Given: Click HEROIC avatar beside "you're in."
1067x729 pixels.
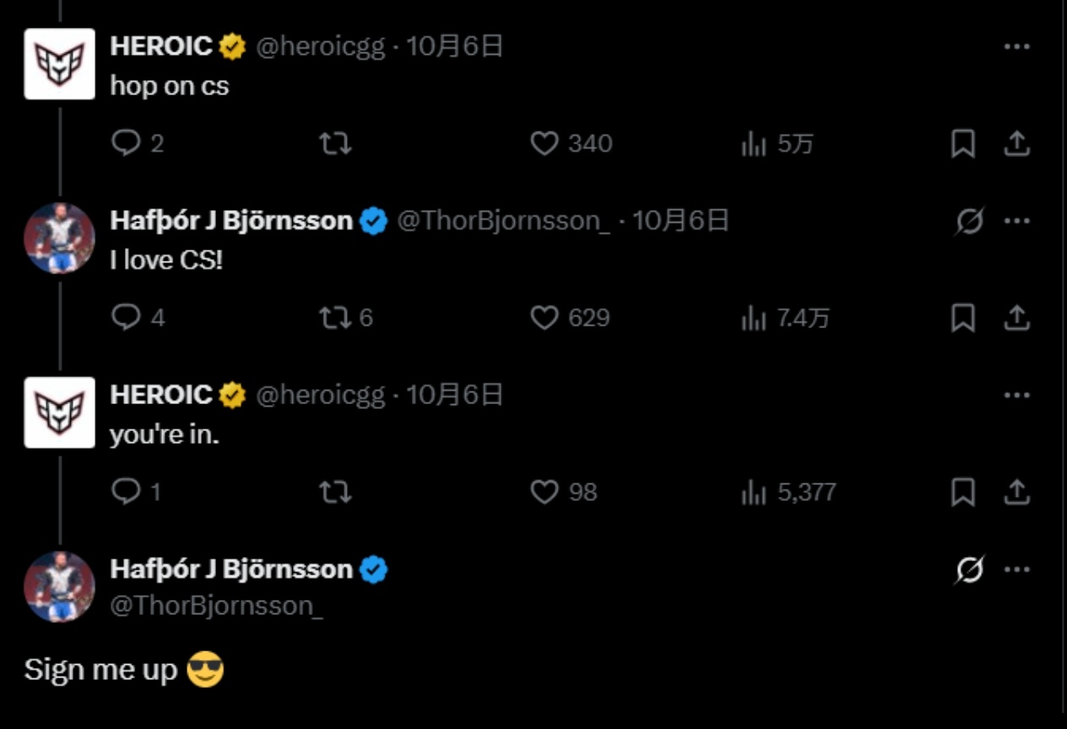Looking at the screenshot, I should tap(59, 413).
